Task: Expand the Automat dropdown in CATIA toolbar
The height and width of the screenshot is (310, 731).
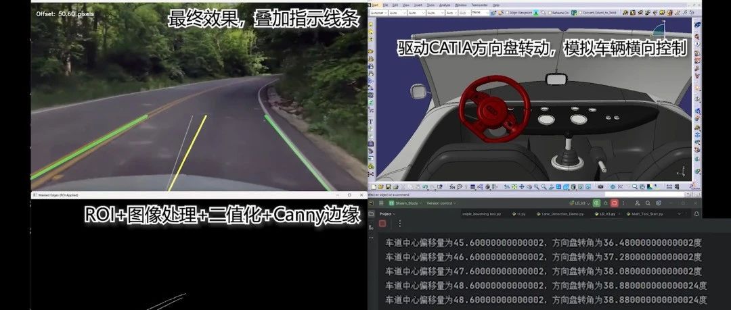Action: (x=379, y=13)
